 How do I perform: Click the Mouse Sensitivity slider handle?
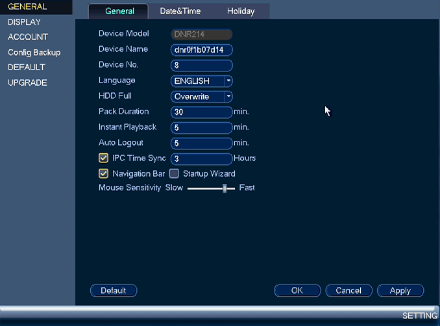tap(225, 188)
